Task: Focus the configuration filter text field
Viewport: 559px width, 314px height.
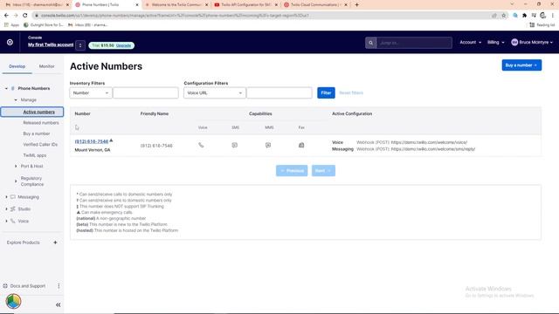Action: 279,93
